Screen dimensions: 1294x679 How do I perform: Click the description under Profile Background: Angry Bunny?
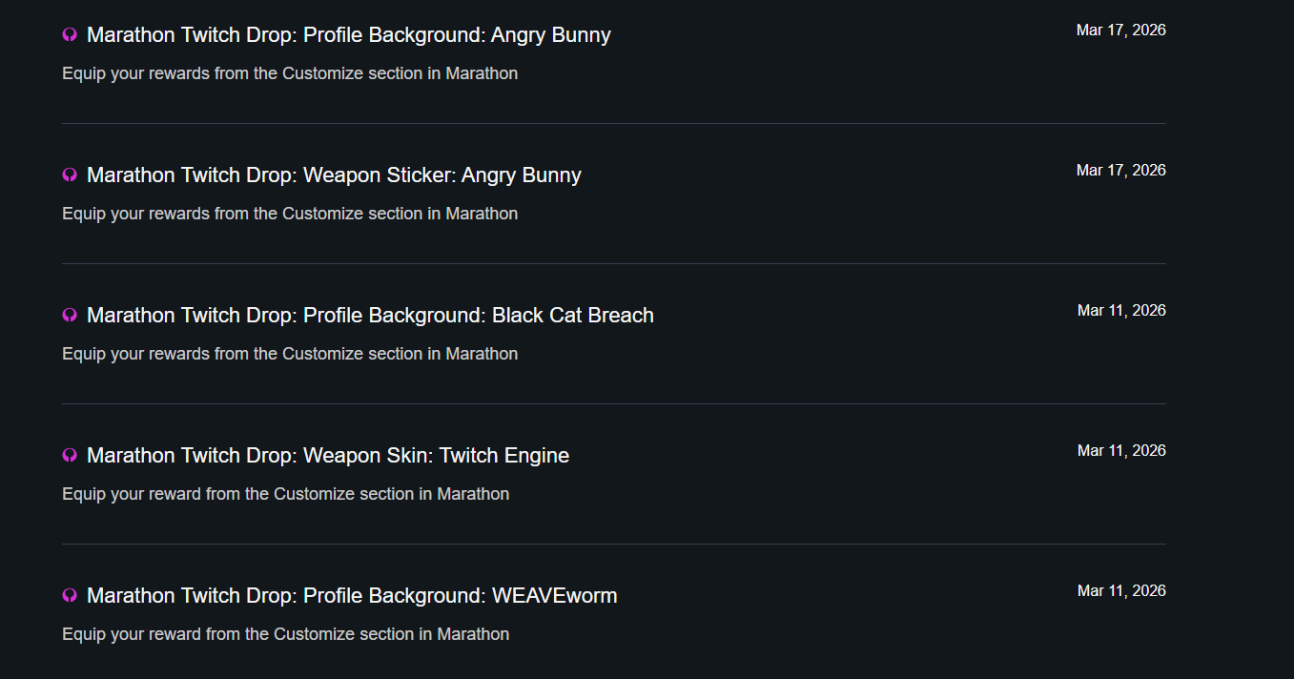pyautogui.click(x=290, y=73)
